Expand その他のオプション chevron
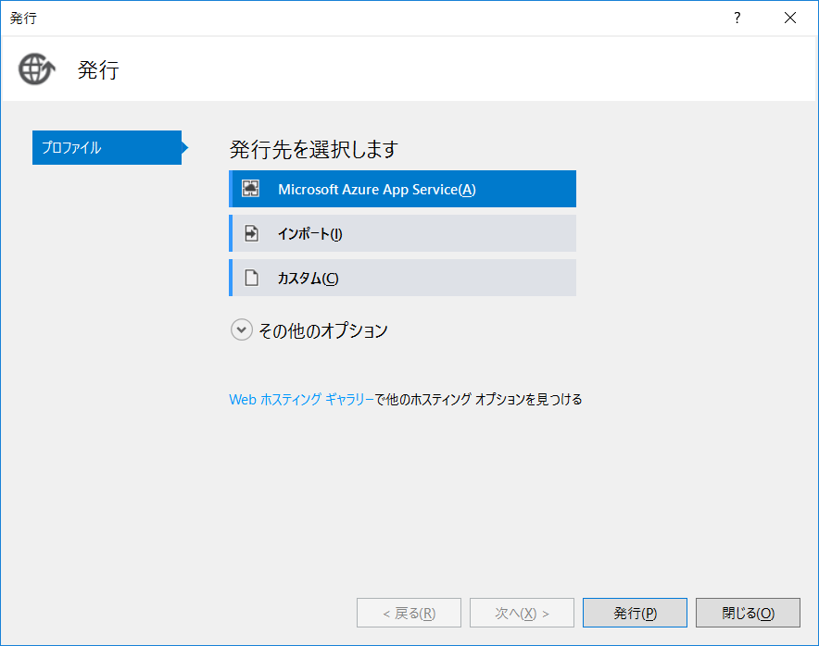819x646 pixels. [241, 329]
